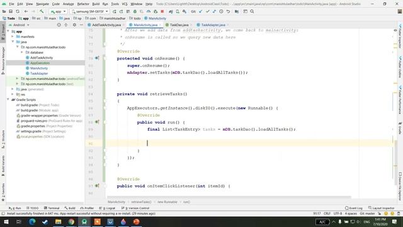Open the Analyze menu
This screenshot has height=227, width=403.
click(x=68, y=4)
